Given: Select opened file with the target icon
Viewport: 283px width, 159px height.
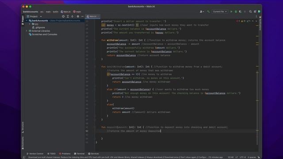Looking at the screenshot, I should (63, 16).
